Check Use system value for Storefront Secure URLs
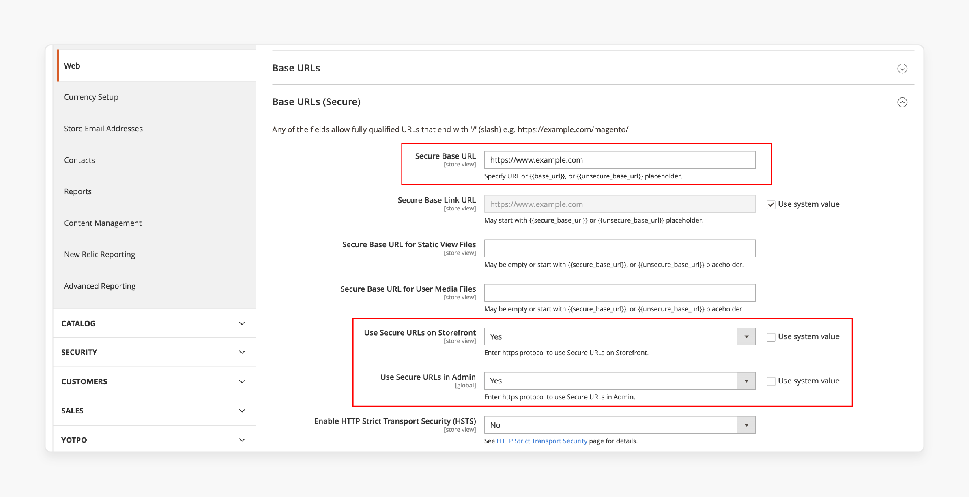969x497 pixels. tap(771, 337)
